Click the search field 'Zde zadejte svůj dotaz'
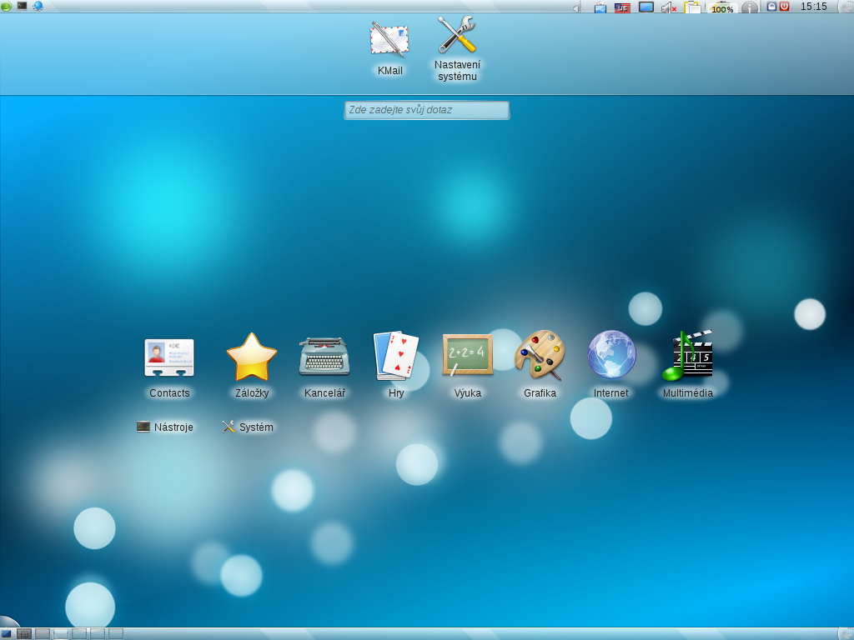This screenshot has width=854, height=640. [427, 110]
